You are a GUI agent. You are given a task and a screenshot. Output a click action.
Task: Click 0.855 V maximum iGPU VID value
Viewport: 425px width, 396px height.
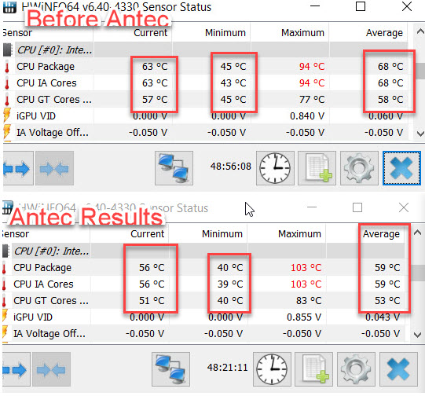[x=304, y=317]
